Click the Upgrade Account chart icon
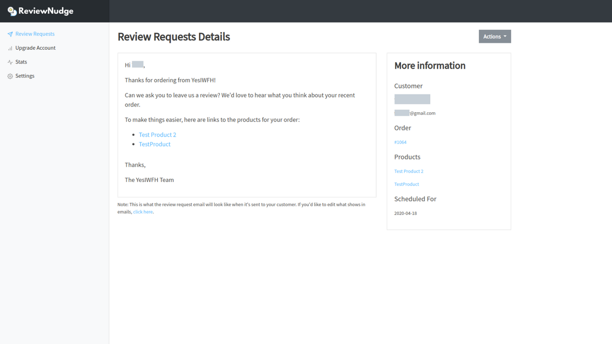 click(10, 47)
